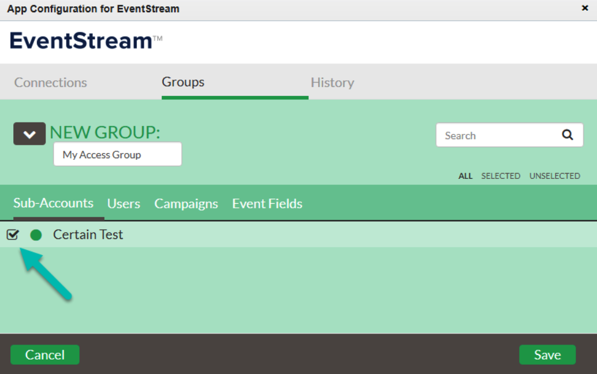Collapse the New Group chevron dropdown

pos(29,134)
